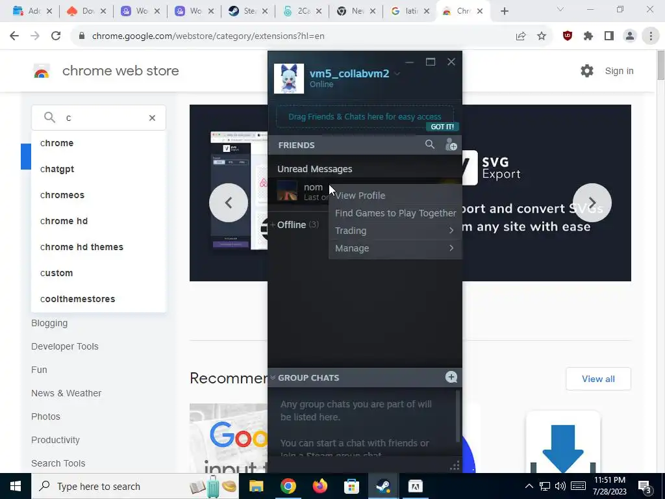The width and height of the screenshot is (665, 499).
Task: Click nom friend avatar in Unread Messages
Action: point(287,190)
